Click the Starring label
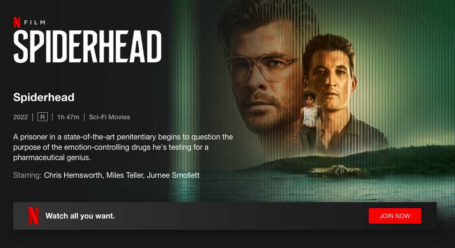This screenshot has height=248, width=455. [28, 175]
